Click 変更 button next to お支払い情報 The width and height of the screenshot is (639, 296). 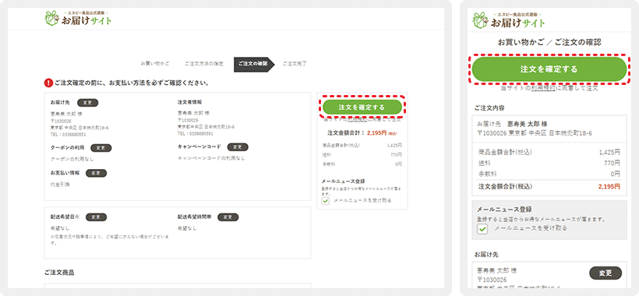[96, 173]
